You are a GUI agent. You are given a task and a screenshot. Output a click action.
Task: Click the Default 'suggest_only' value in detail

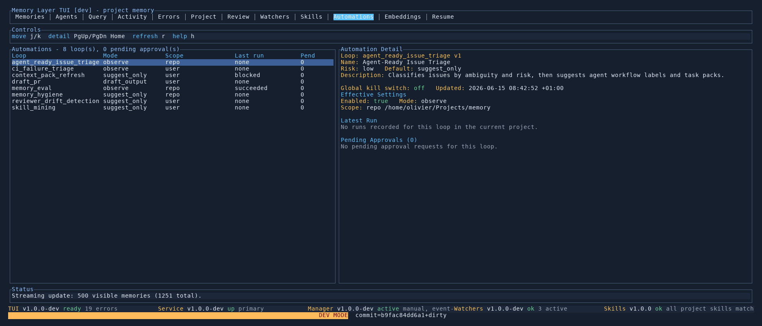pyautogui.click(x=439, y=69)
